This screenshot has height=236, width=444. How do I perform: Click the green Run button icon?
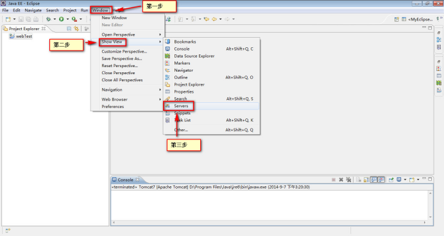tap(62, 19)
